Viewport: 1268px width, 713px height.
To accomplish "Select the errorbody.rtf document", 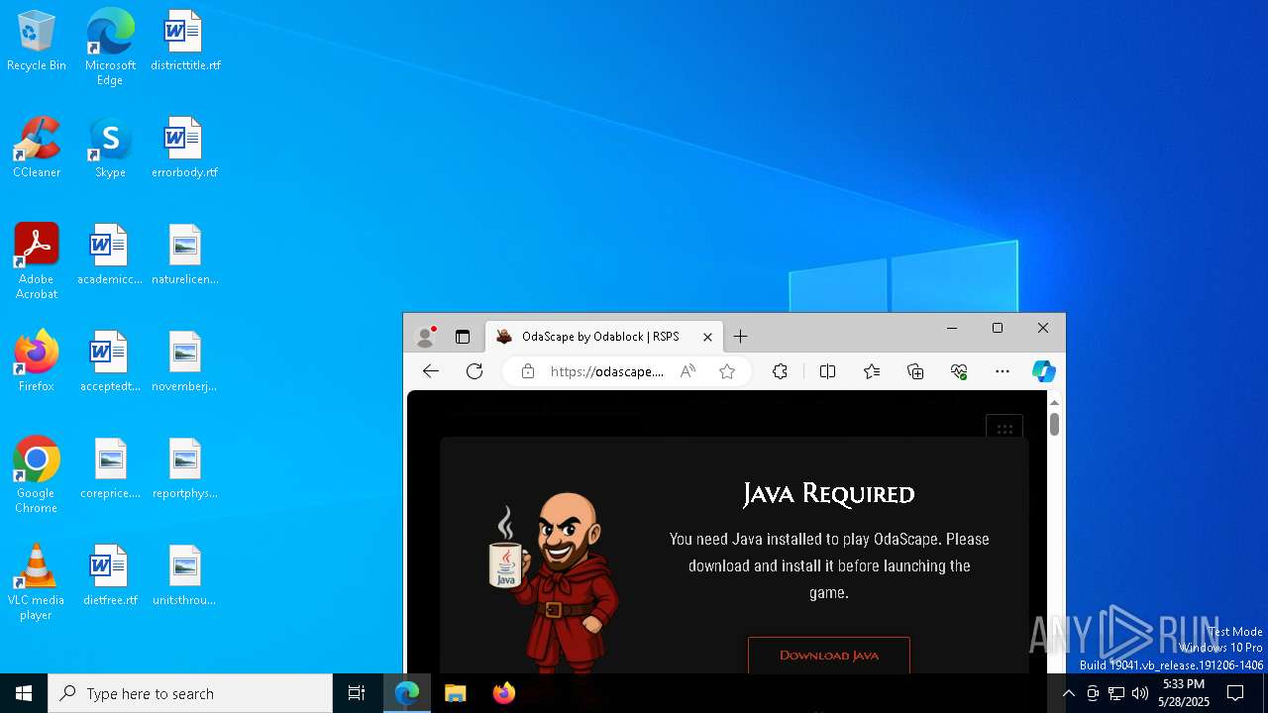I will pyautogui.click(x=184, y=149).
